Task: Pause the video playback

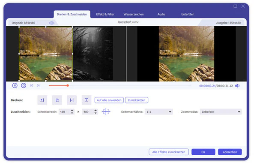Action: tap(15, 85)
